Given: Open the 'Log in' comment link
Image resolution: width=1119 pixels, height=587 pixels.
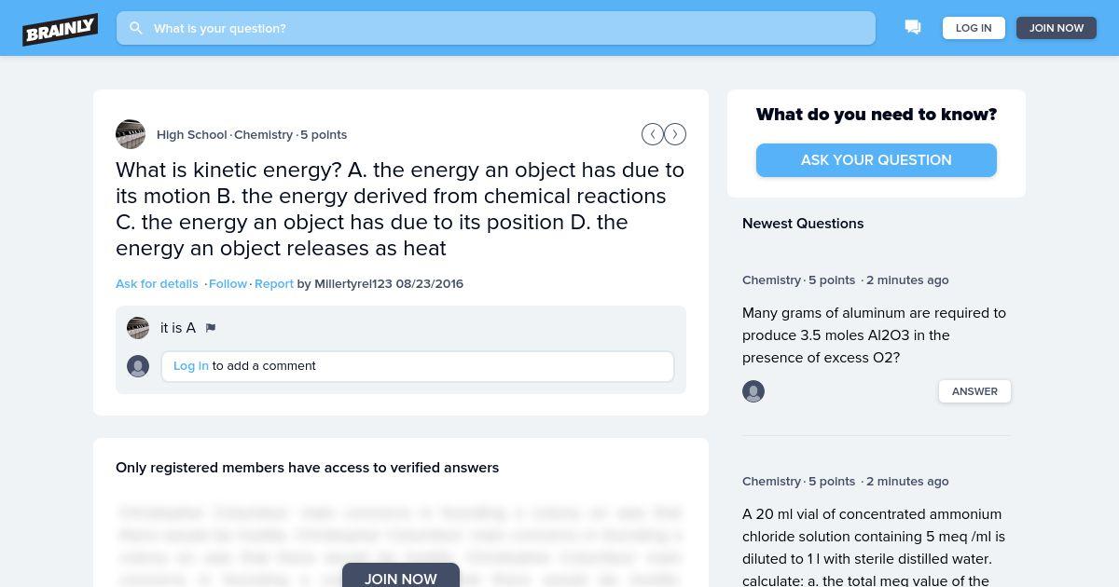Looking at the screenshot, I should pyautogui.click(x=191, y=365).
